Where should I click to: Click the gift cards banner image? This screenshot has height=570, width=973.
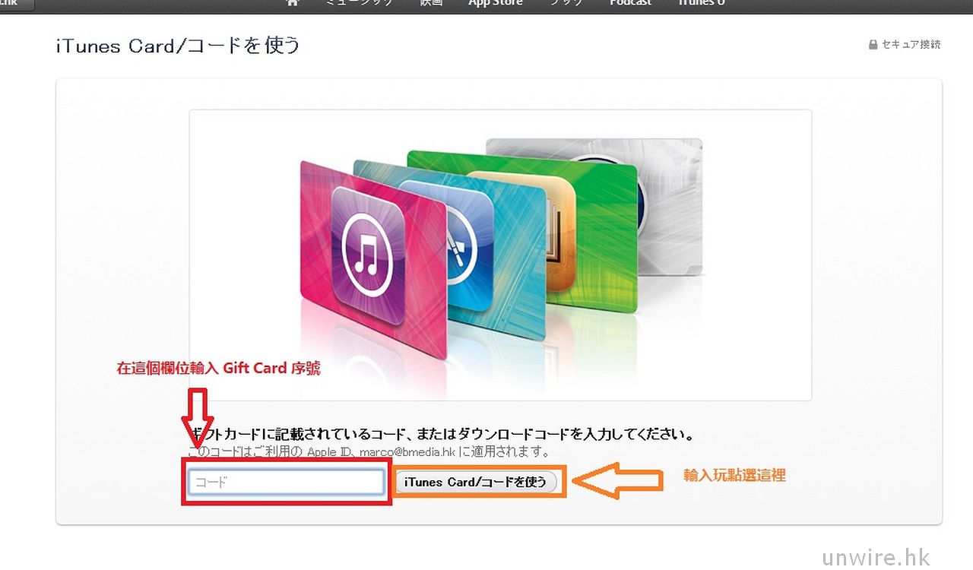coord(500,255)
